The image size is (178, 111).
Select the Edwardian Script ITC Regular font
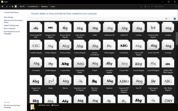[80, 80]
